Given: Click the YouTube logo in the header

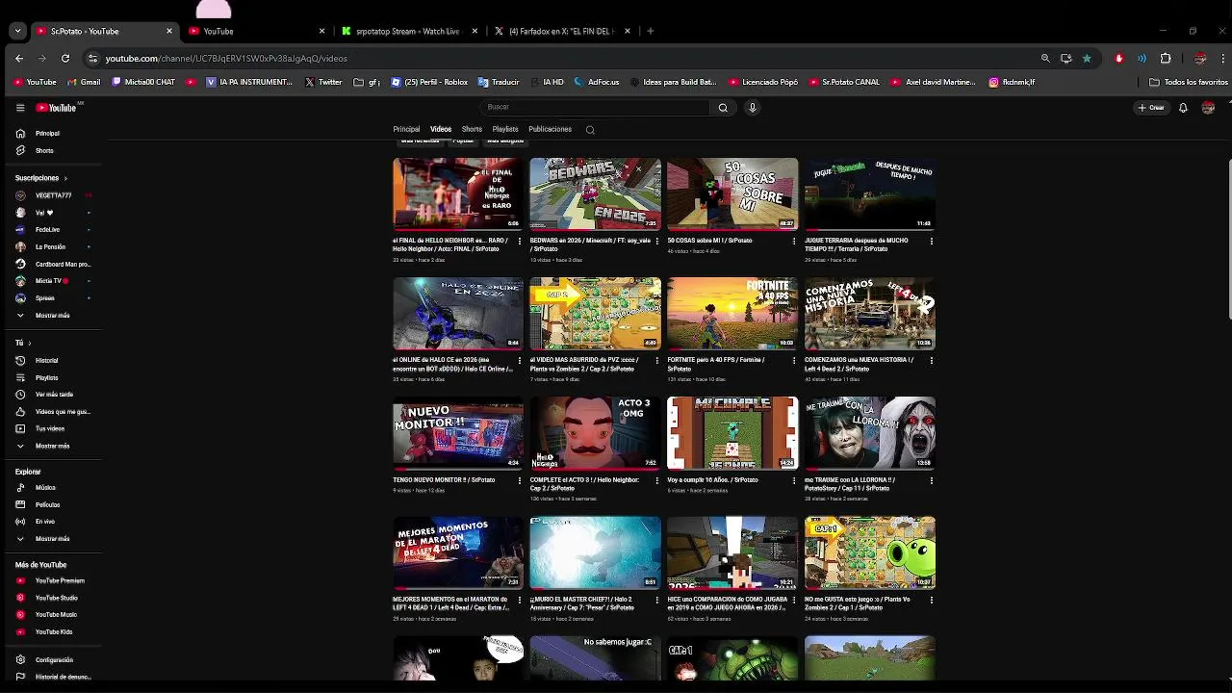Looking at the screenshot, I should pyautogui.click(x=57, y=108).
